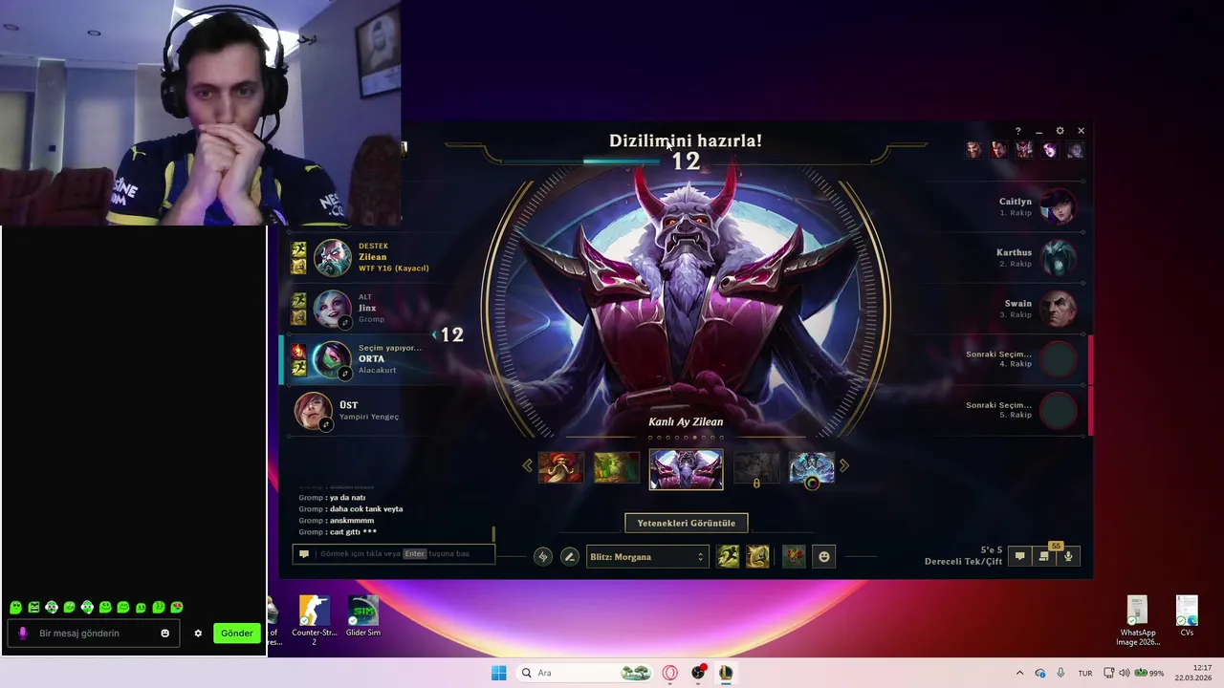This screenshot has height=688, width=1224.
Task: Change the first summoner spell slot
Action: [x=728, y=556]
